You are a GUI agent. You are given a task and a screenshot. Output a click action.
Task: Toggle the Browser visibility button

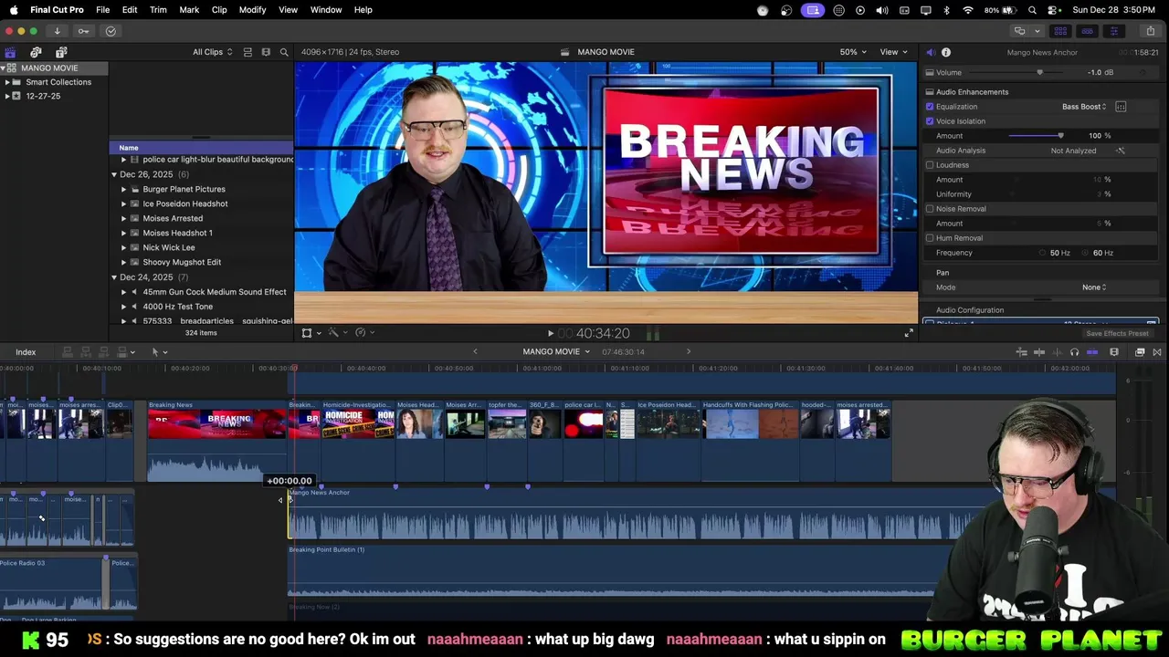point(1060,31)
